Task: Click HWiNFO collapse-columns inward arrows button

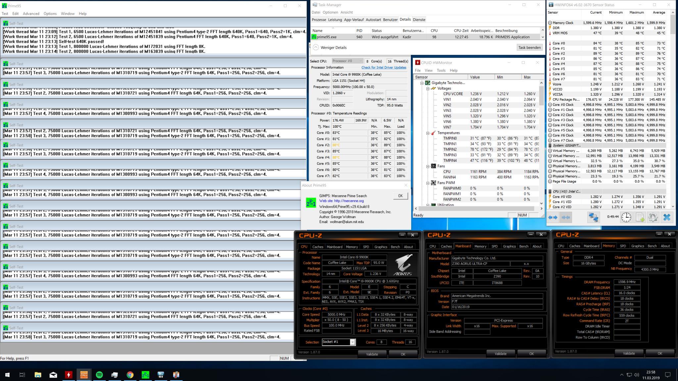Action: (x=566, y=217)
